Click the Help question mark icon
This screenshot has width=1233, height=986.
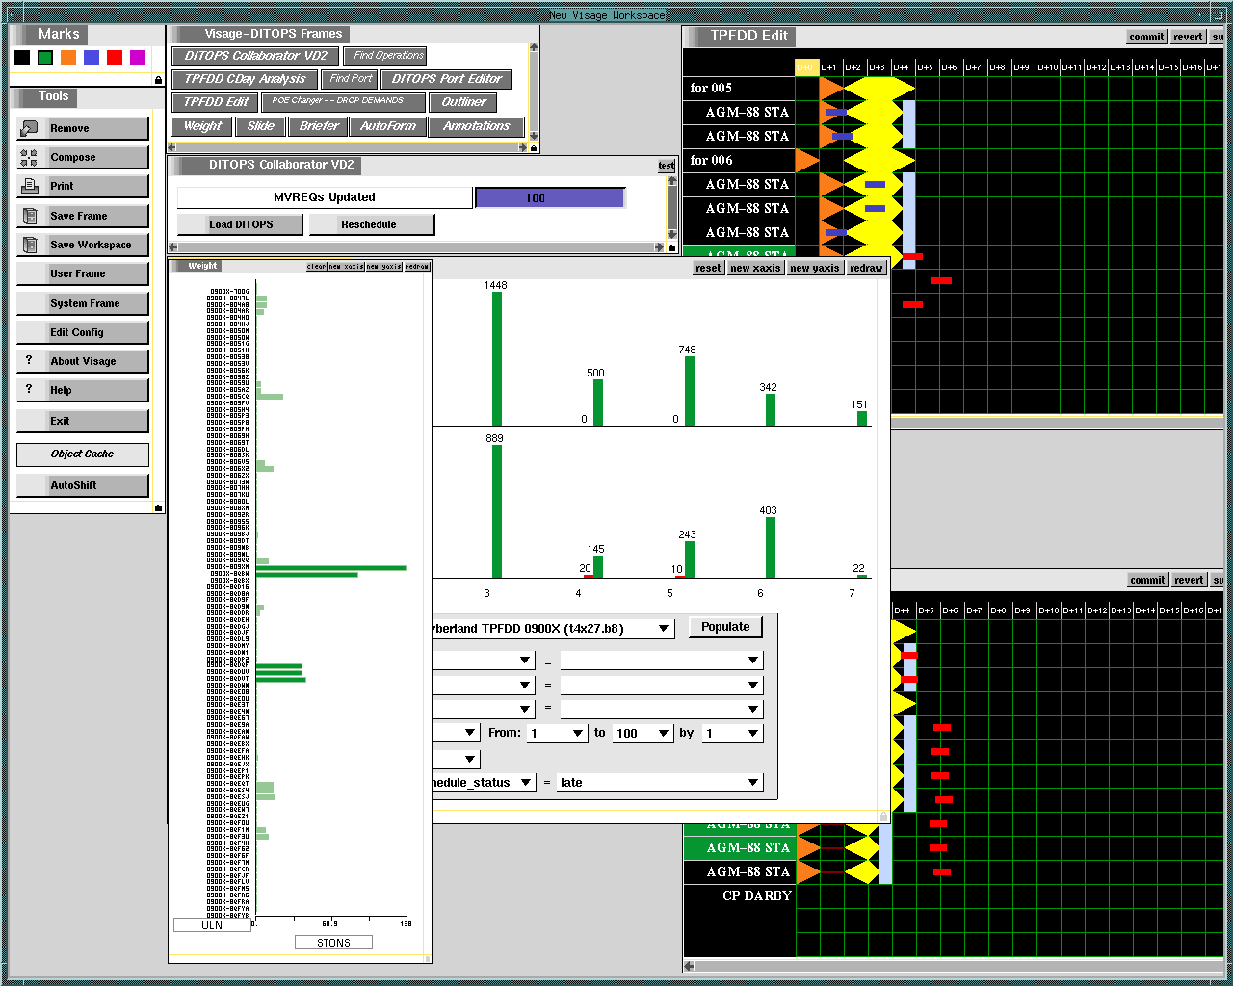coord(29,390)
